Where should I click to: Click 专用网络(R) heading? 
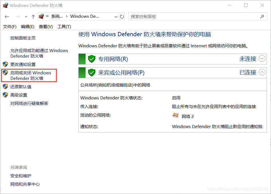click(113, 59)
